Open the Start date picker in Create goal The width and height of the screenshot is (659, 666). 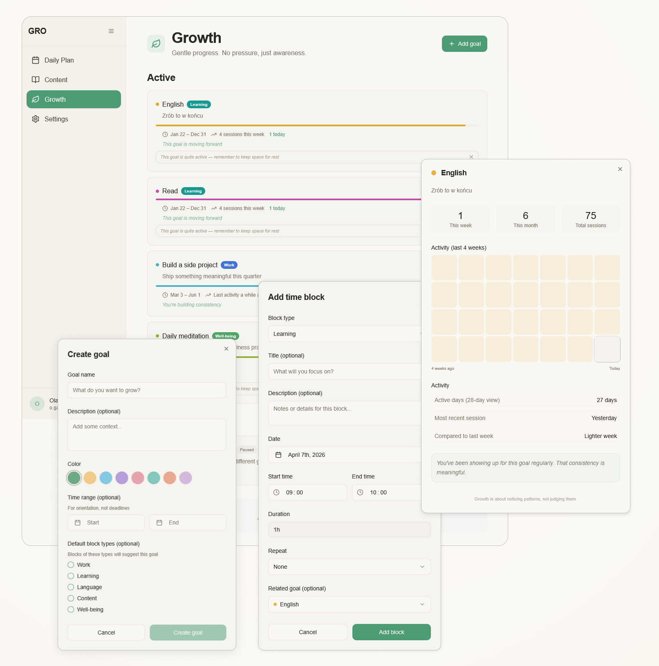[x=106, y=523]
